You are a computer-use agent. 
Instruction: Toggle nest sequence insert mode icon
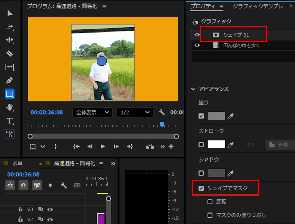pyautogui.click(x=10, y=185)
